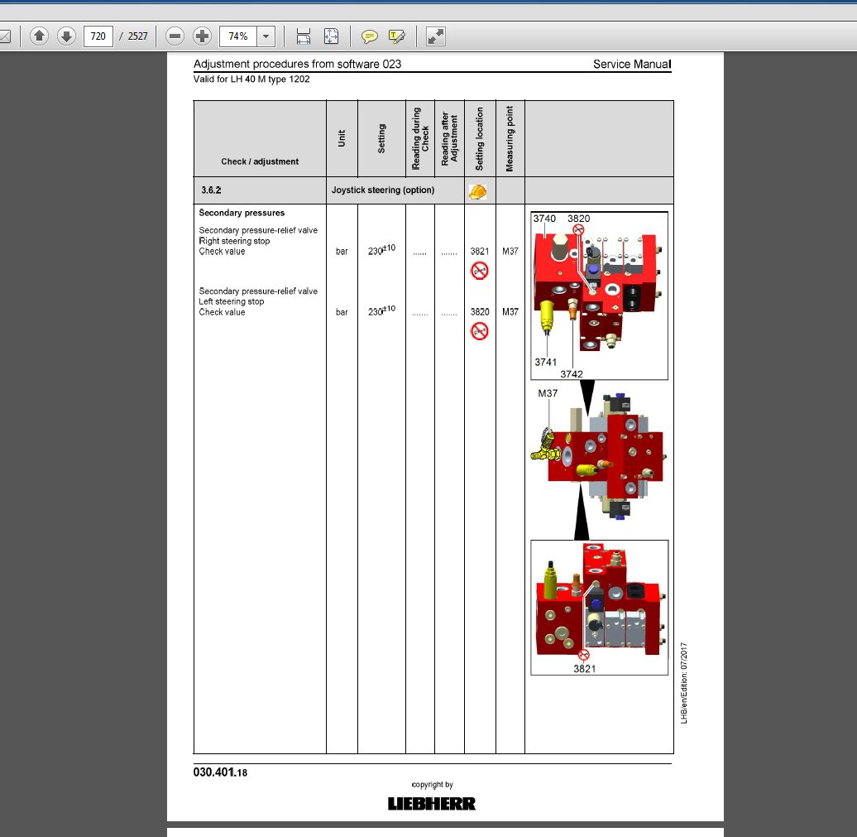Click 'Right steering stop' text
Viewport: 857px width, 837px height.
pos(234,241)
